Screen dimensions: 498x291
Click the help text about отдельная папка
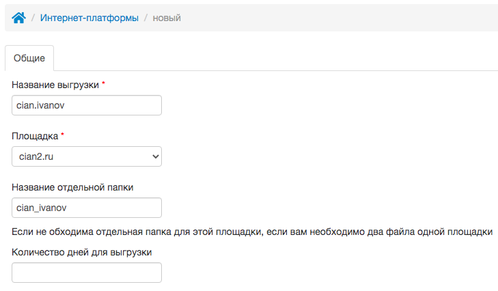[x=252, y=232]
